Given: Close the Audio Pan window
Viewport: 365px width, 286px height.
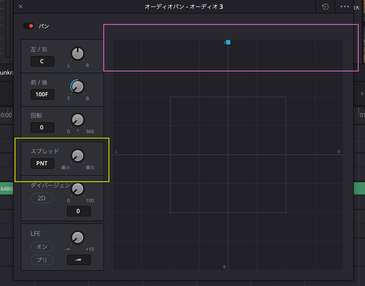Looking at the screenshot, I should pos(21,7).
